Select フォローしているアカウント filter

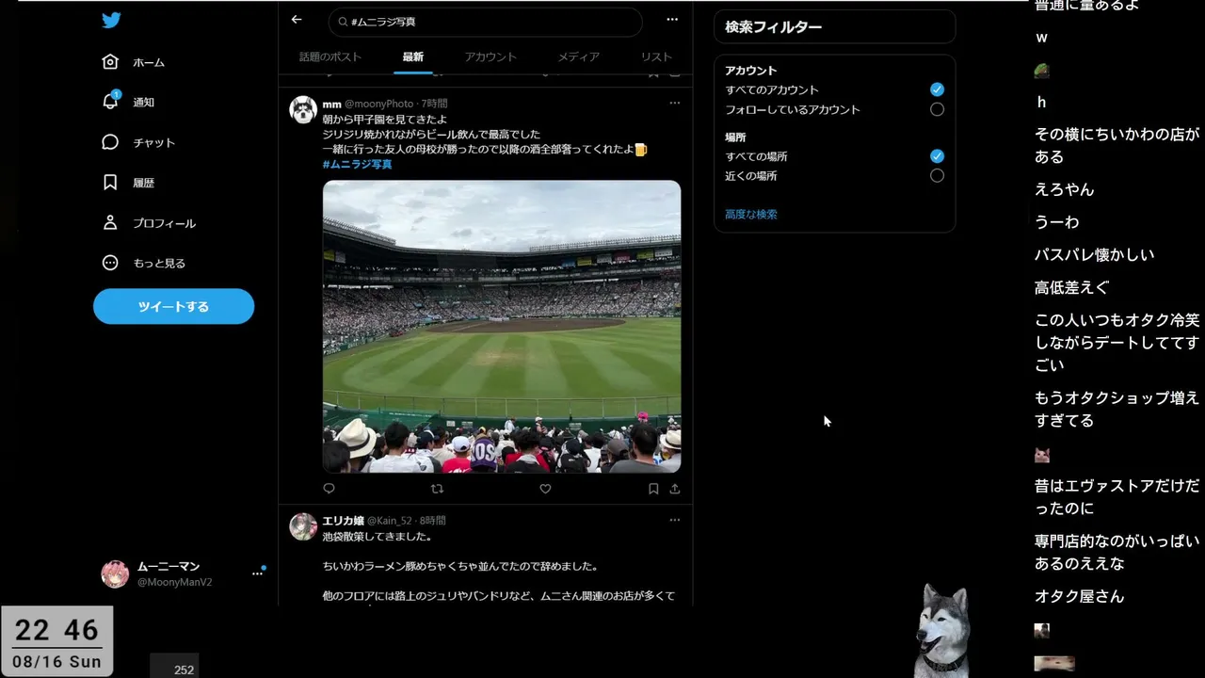(937, 109)
